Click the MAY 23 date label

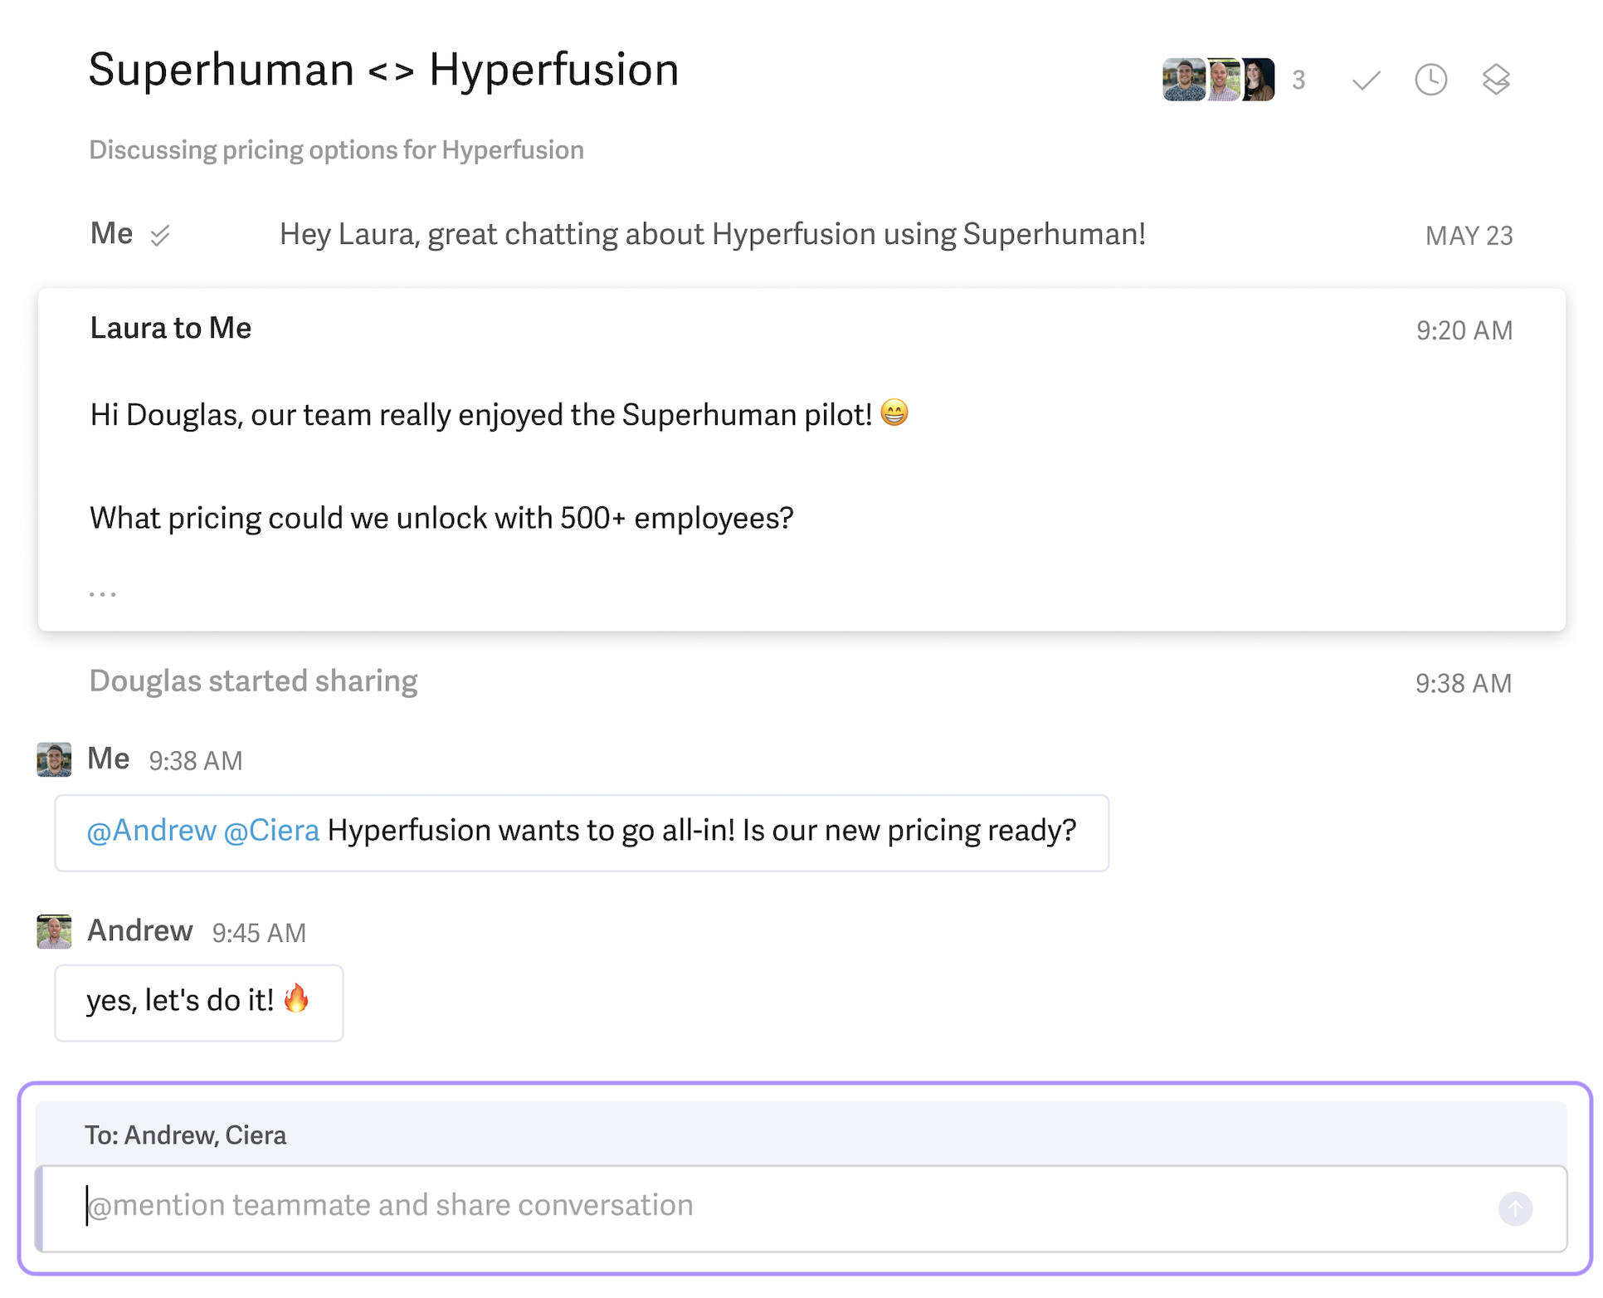pyautogui.click(x=1469, y=236)
